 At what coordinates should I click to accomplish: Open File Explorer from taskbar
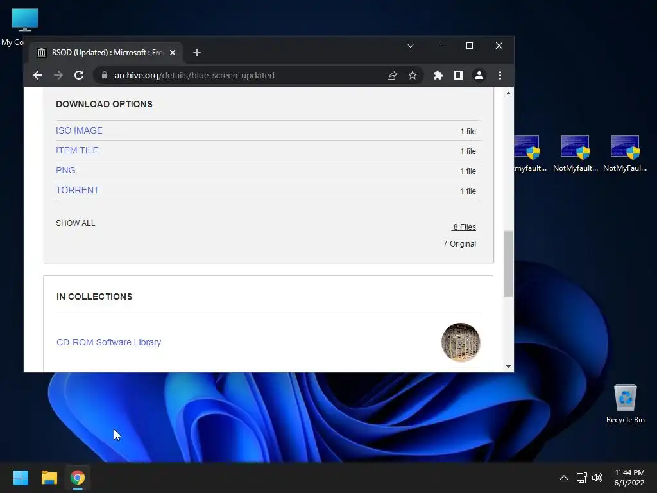coord(49,478)
